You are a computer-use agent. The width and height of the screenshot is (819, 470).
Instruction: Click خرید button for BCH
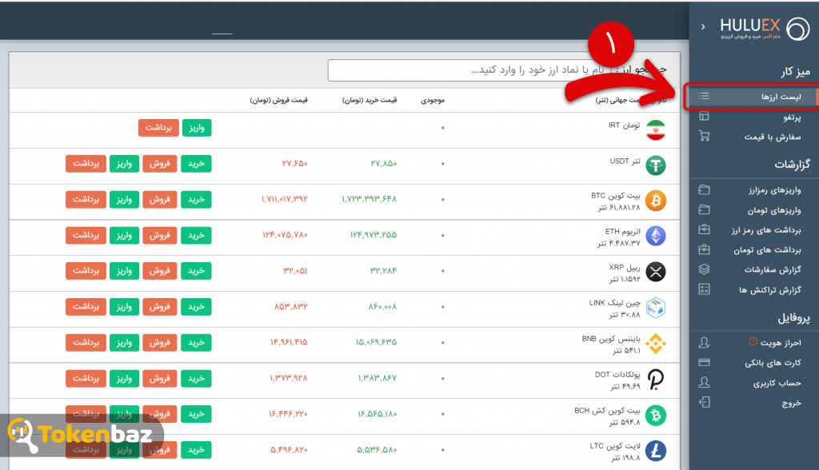[196, 413]
